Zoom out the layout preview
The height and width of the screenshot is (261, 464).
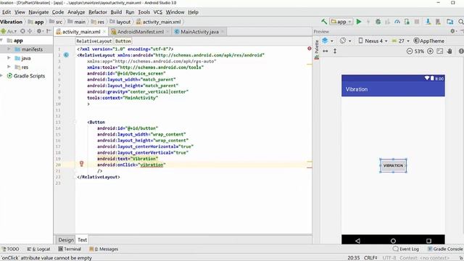(409, 51)
